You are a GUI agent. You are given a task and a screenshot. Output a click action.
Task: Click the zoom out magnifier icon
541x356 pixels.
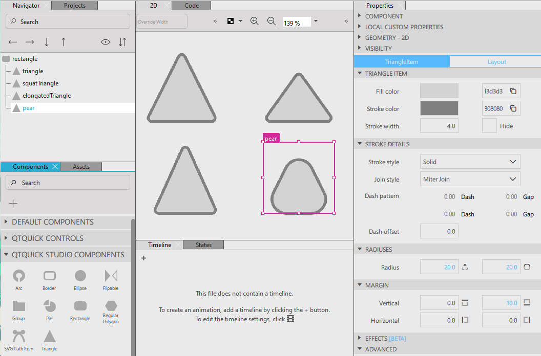point(272,21)
